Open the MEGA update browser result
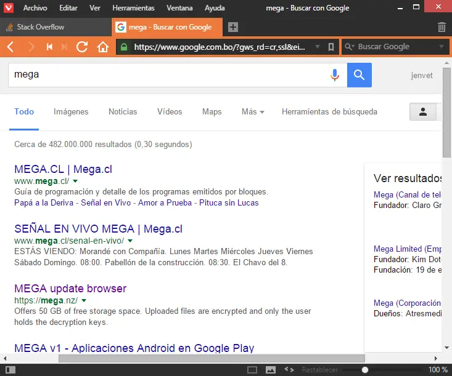This screenshot has height=376, width=452. pos(70,289)
